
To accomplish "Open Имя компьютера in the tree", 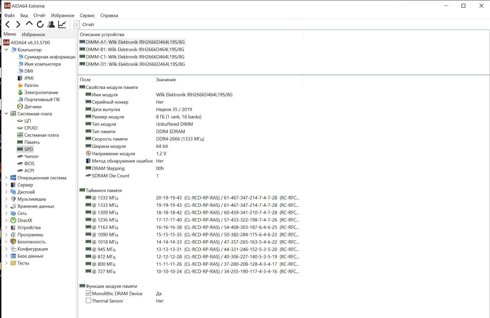I will pos(39,64).
